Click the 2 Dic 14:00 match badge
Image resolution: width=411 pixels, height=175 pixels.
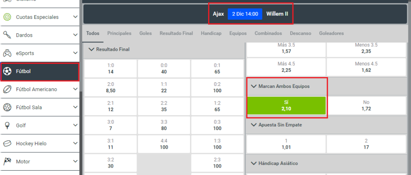245,14
